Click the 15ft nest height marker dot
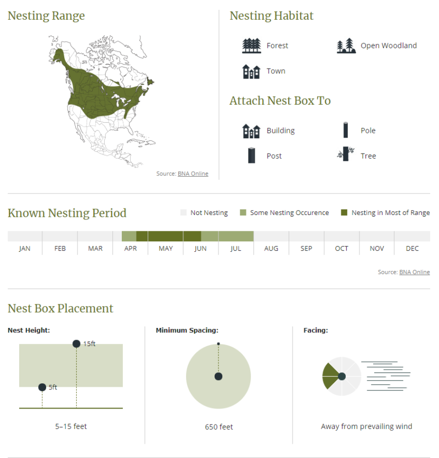 click(x=76, y=344)
